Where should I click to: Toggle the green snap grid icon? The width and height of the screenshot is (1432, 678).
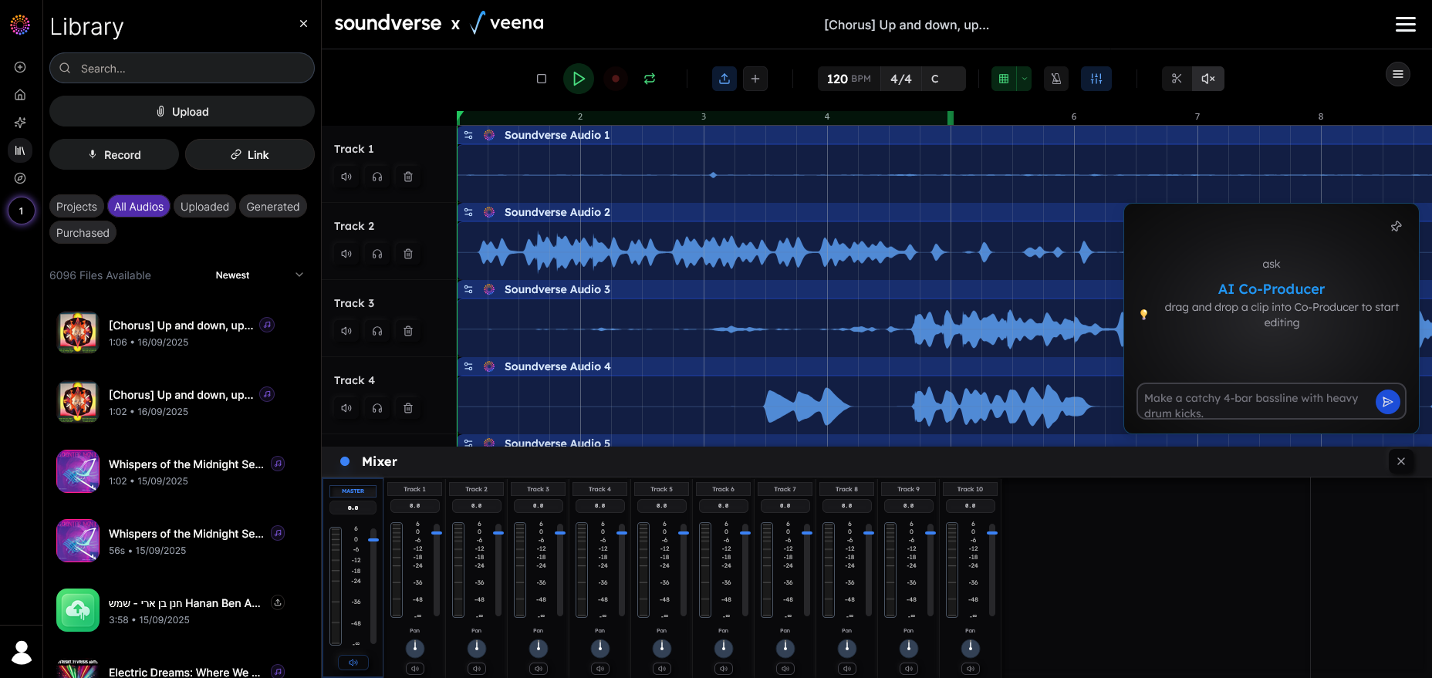pos(1004,79)
